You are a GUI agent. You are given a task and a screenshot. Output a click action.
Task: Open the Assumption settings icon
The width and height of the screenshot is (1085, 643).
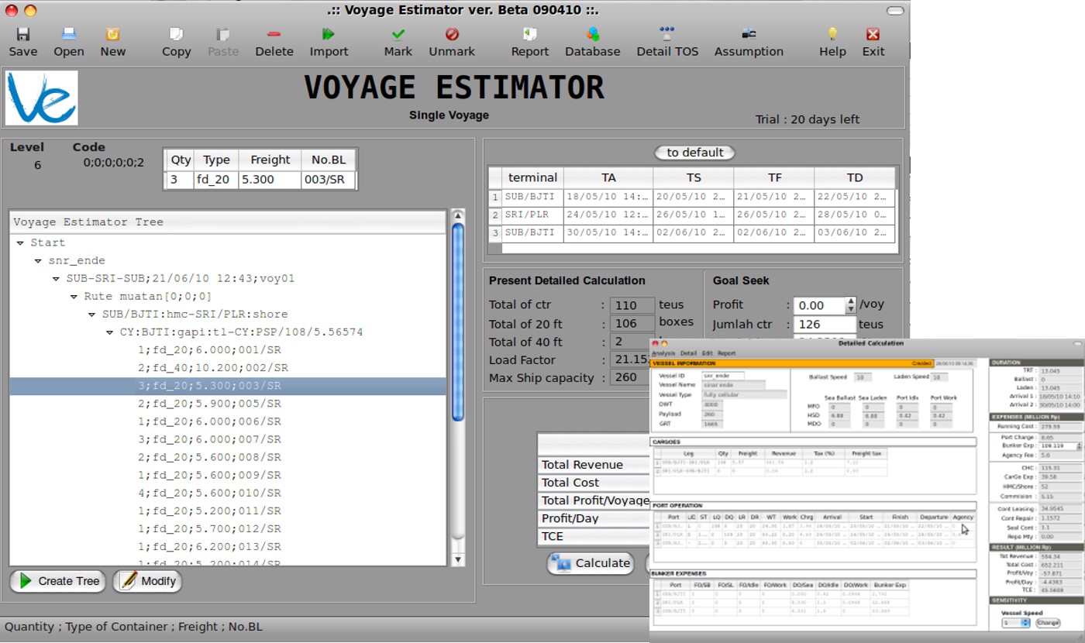point(749,35)
